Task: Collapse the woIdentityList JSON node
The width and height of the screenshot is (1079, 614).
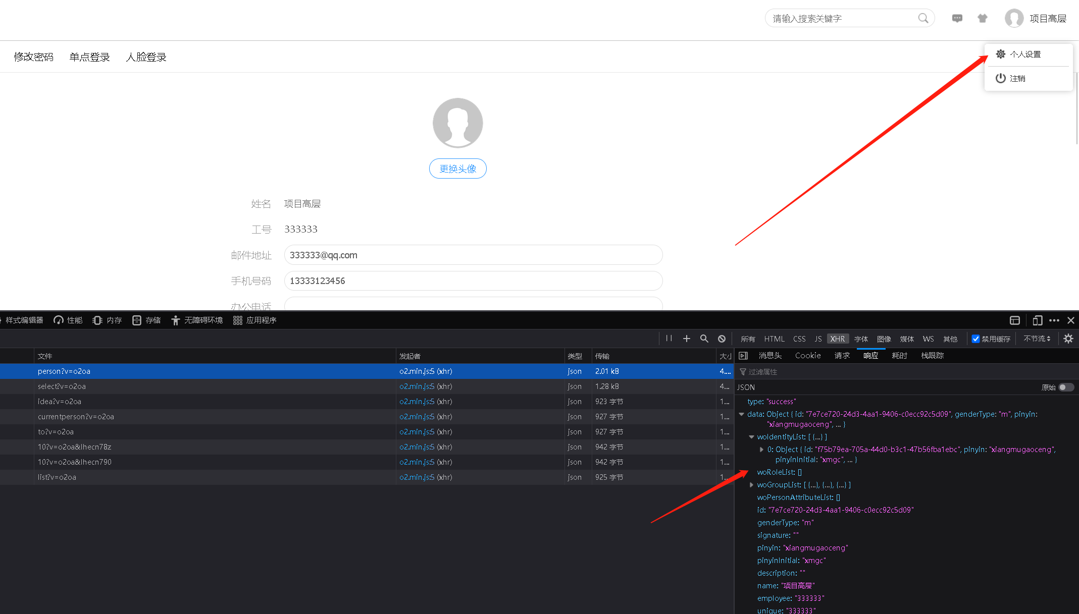Action: [x=751, y=437]
